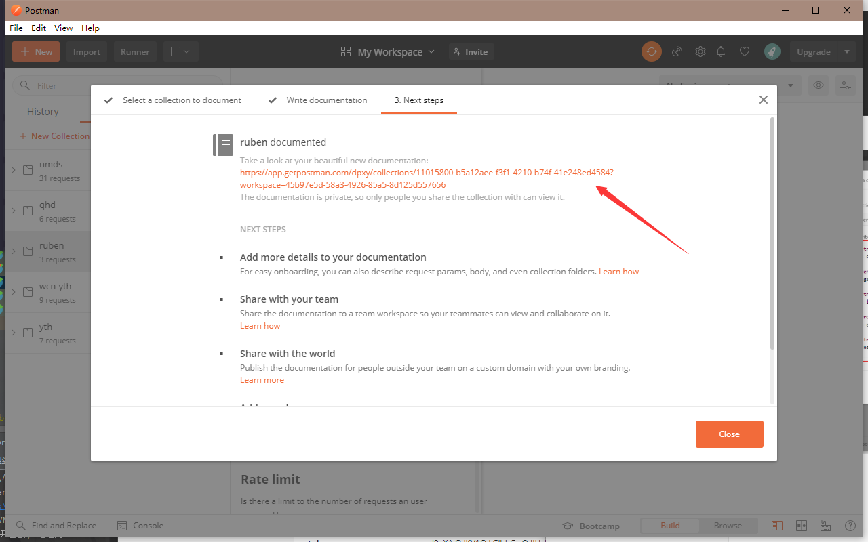This screenshot has width=868, height=542.
Task: Create a New Collection in sidebar
Action: 55,136
